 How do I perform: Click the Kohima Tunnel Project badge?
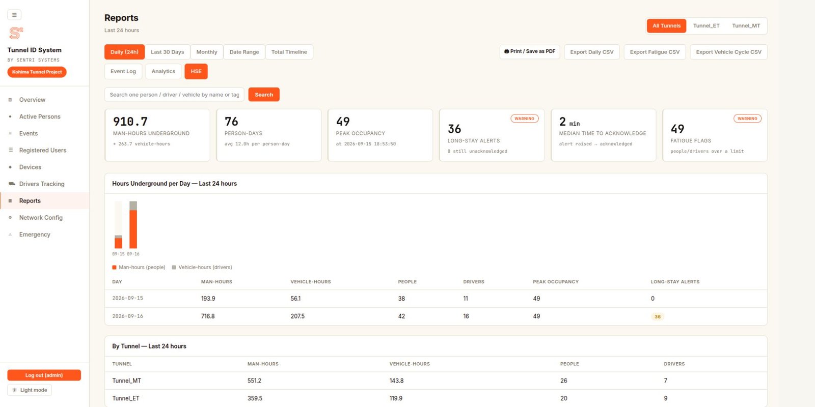coord(37,72)
